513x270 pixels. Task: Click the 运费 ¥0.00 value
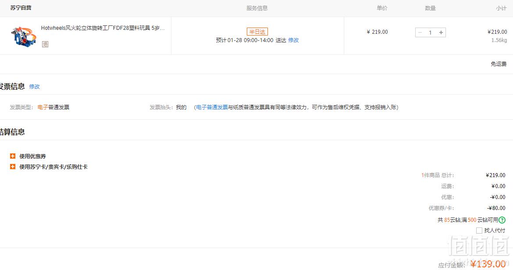coord(498,186)
